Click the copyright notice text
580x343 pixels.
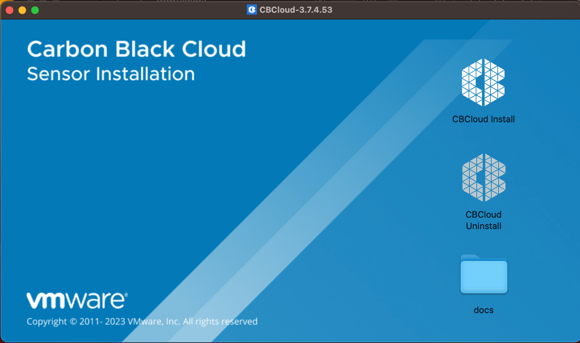click(142, 321)
